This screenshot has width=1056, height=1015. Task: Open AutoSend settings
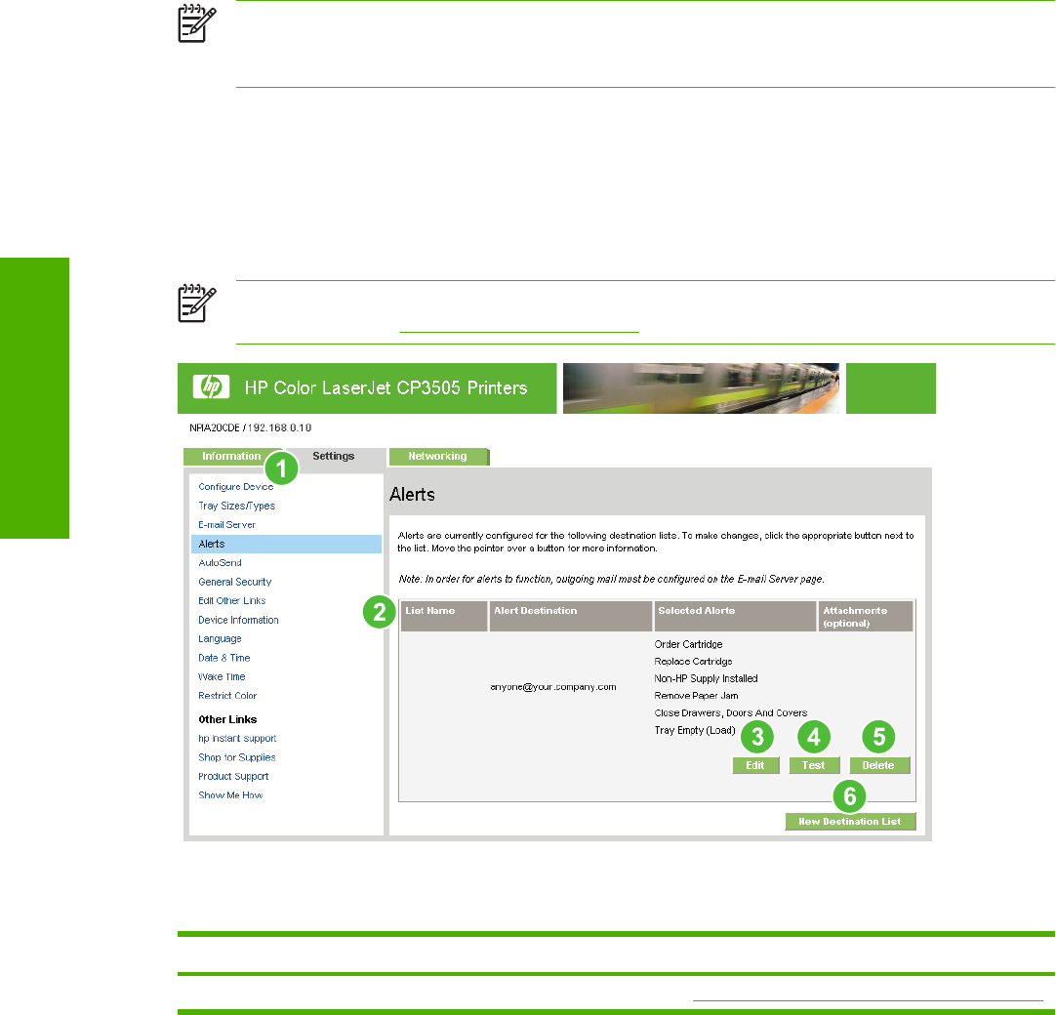tap(220, 563)
